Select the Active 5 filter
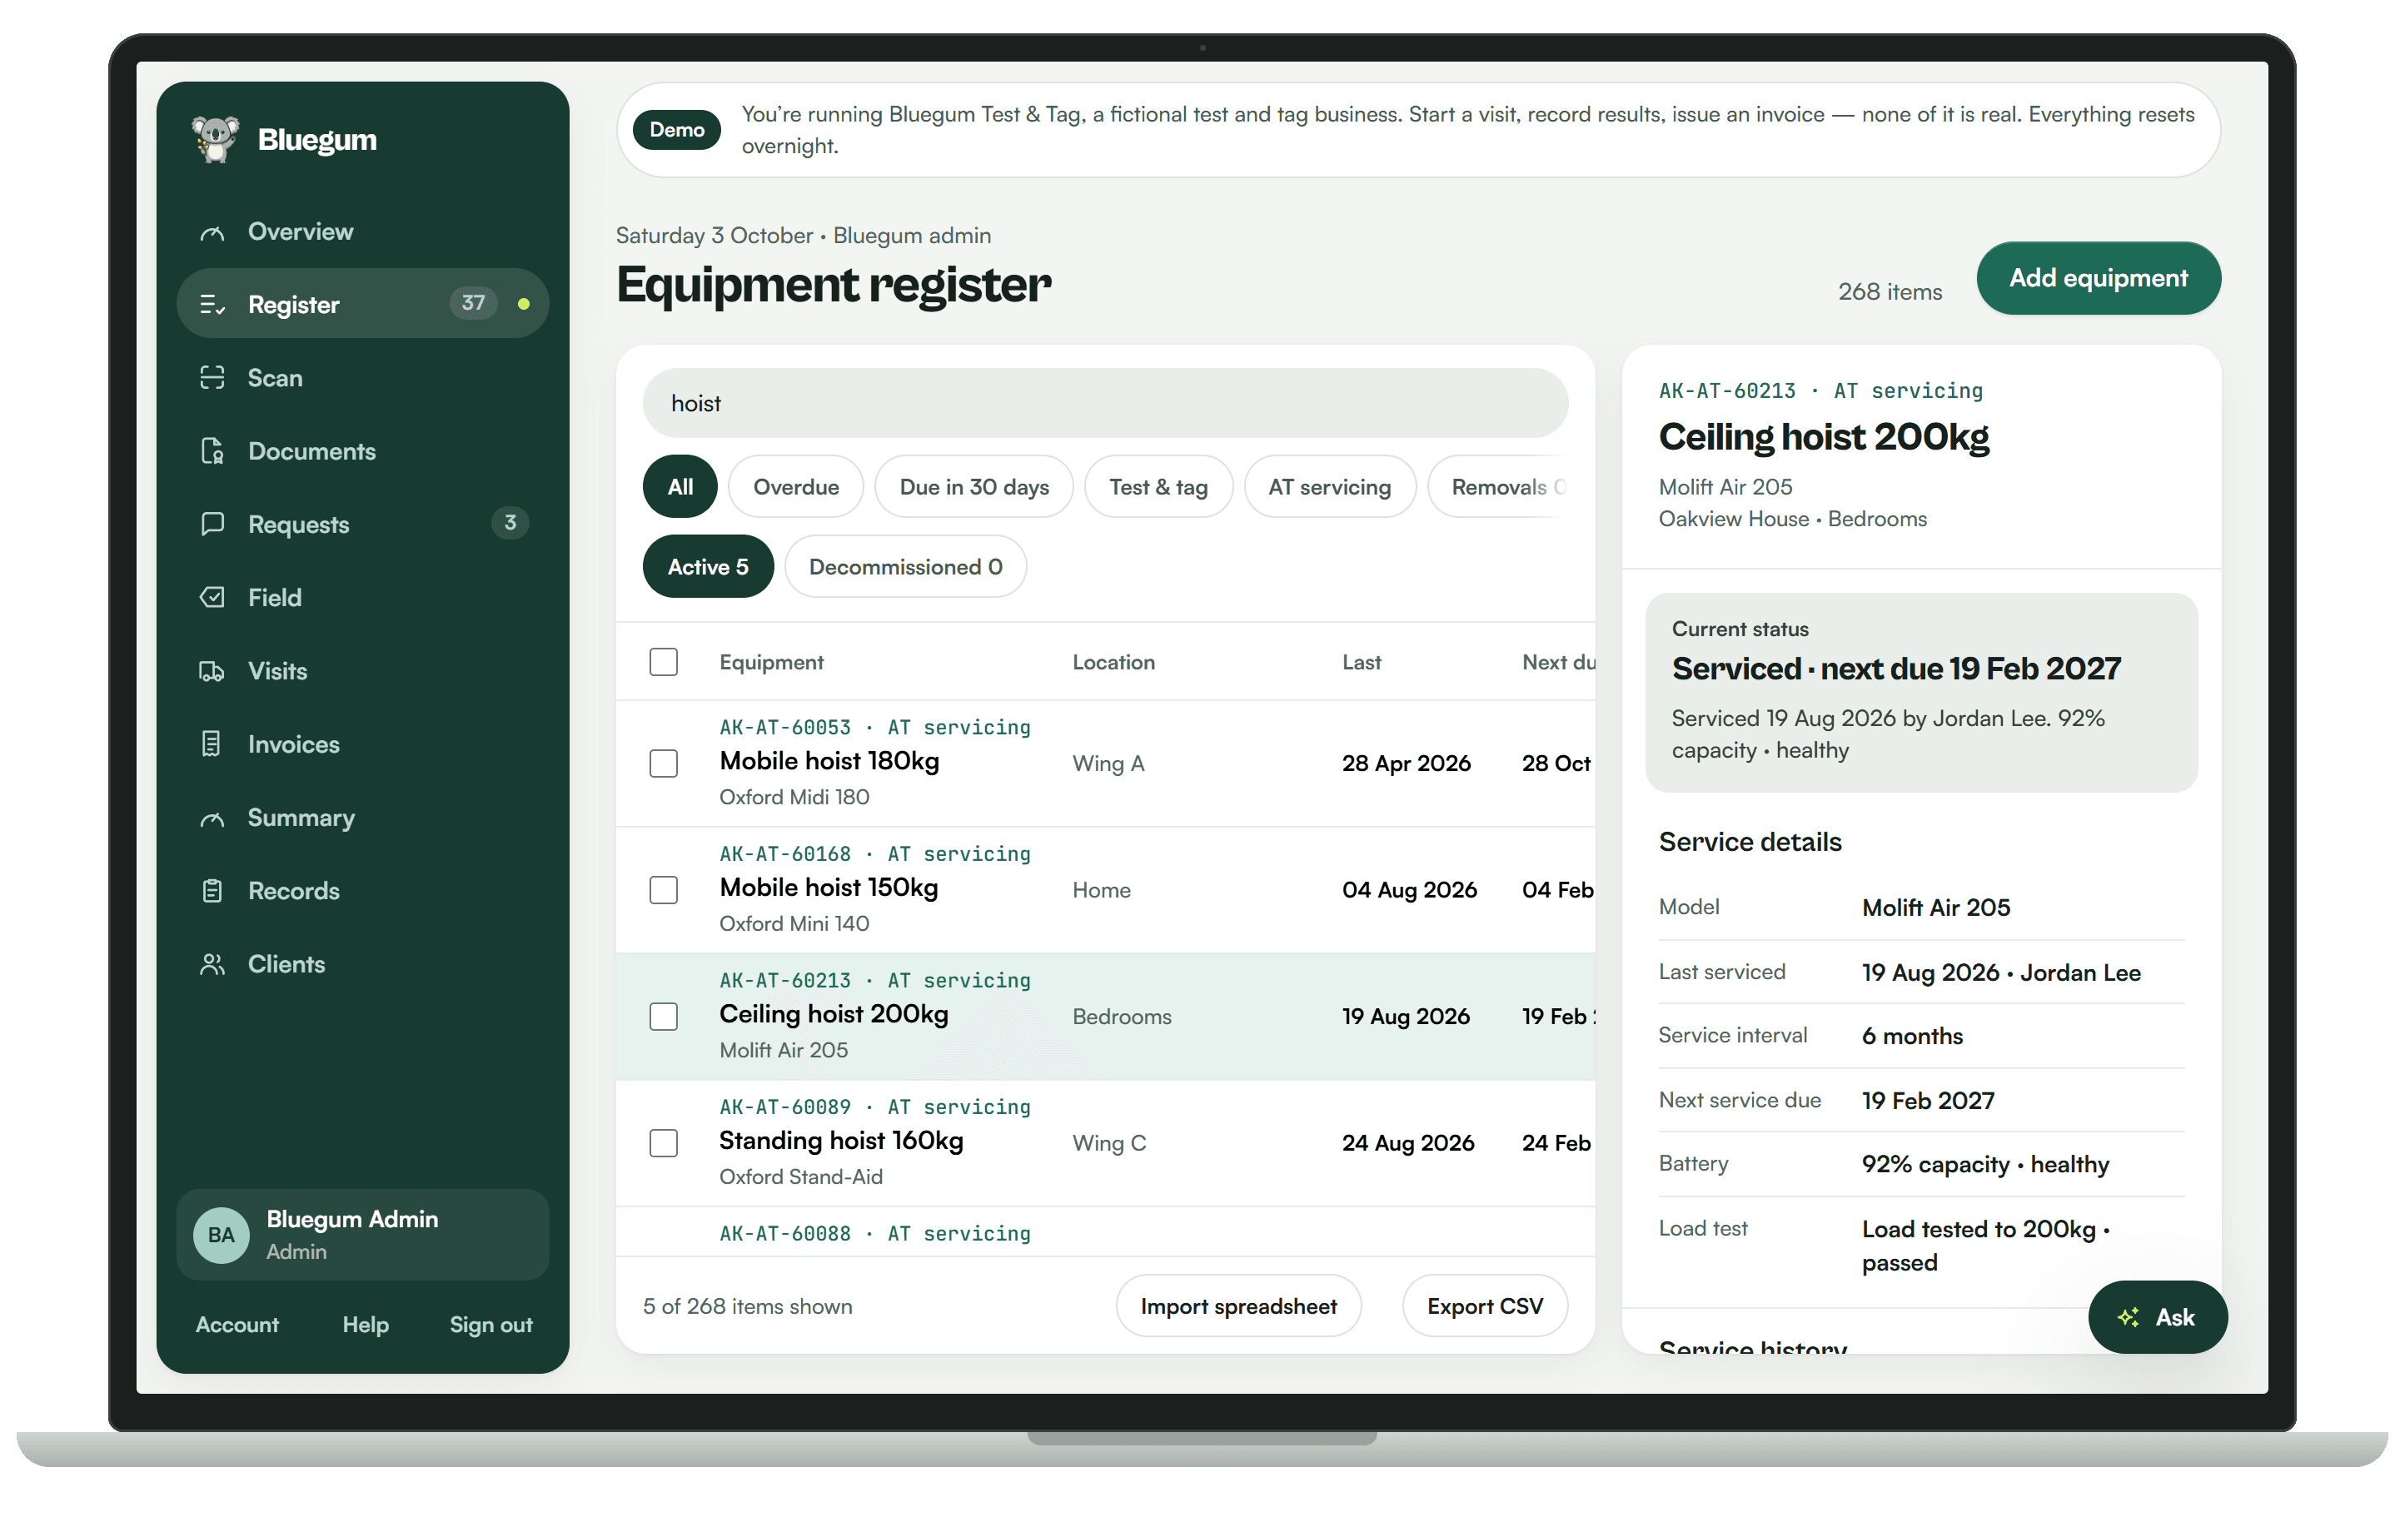Image resolution: width=2405 pixels, height=1517 pixels. 708,566
